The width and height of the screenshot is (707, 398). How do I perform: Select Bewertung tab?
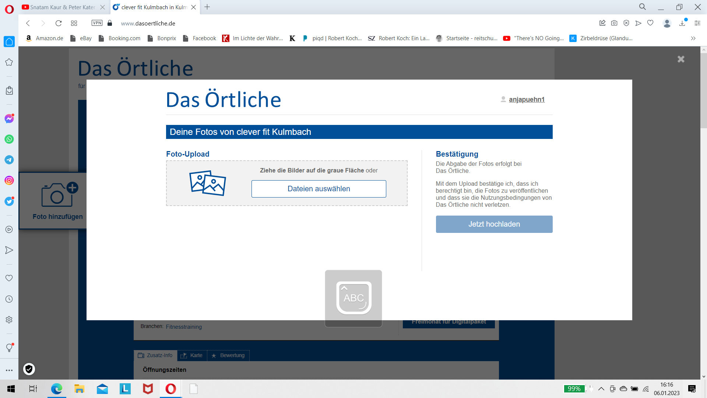[228, 355]
